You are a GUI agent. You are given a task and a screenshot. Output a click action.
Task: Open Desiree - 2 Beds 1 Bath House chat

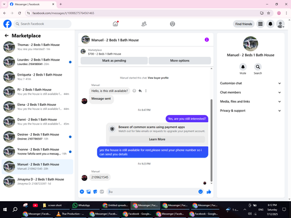coord(37,137)
